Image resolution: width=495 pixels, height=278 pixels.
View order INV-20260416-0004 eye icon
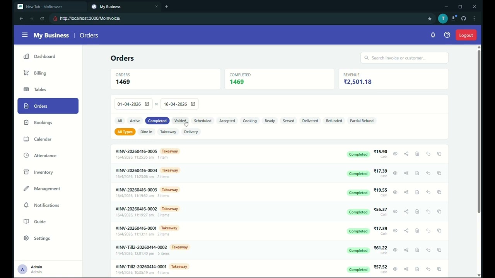[395, 173]
